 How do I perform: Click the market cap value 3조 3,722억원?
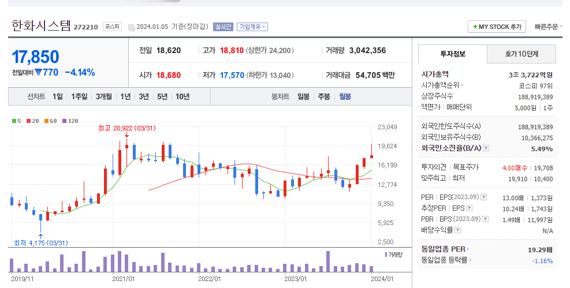pos(530,75)
